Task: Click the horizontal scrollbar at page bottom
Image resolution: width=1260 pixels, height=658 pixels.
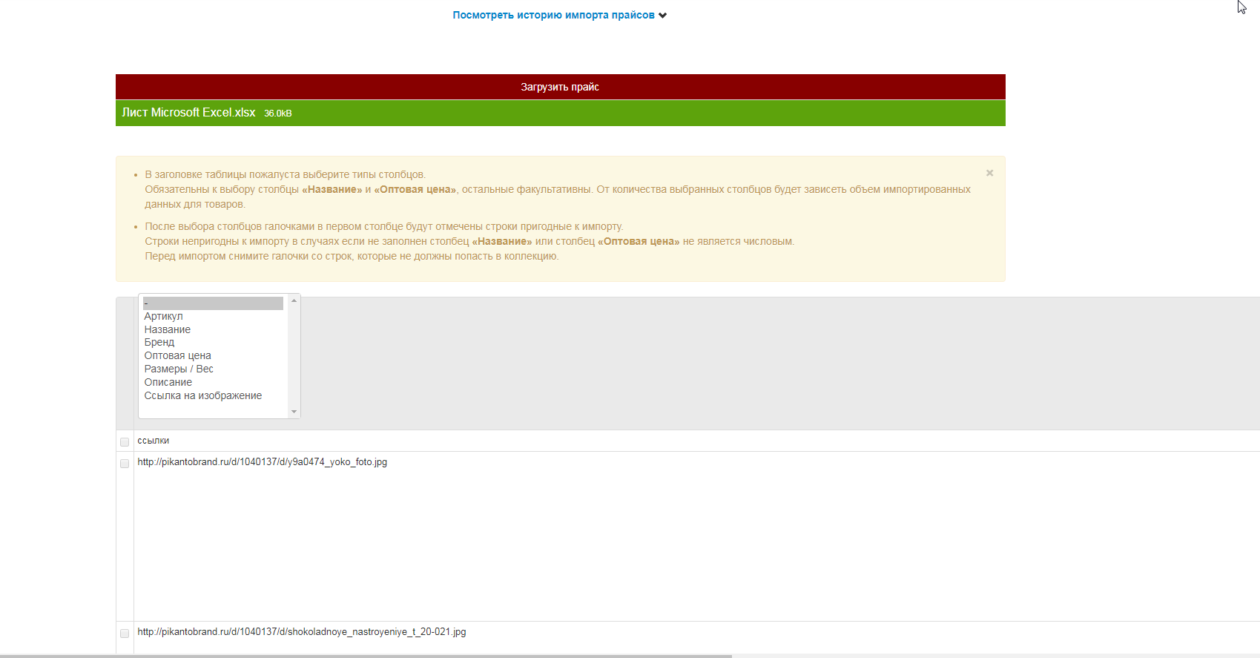Action: 366,656
